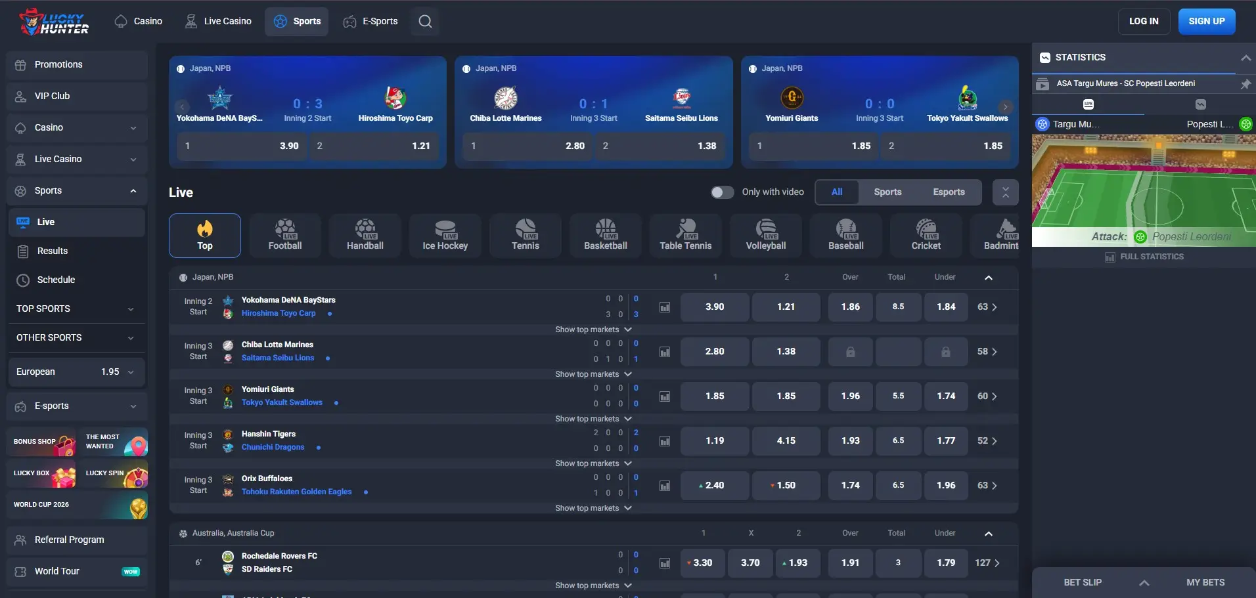
Task: Select the Cricket live category icon
Action: coord(926,235)
